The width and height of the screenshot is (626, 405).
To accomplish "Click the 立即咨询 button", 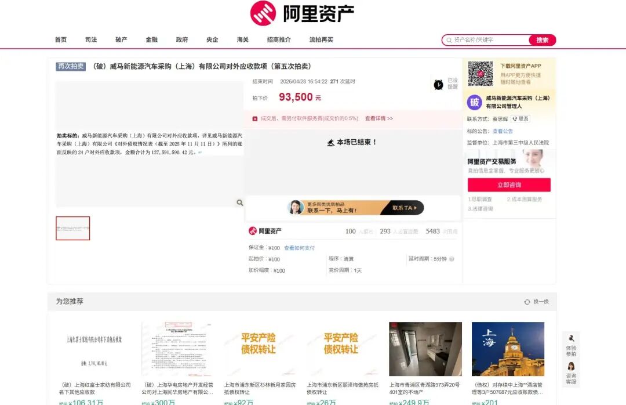I will 509,185.
